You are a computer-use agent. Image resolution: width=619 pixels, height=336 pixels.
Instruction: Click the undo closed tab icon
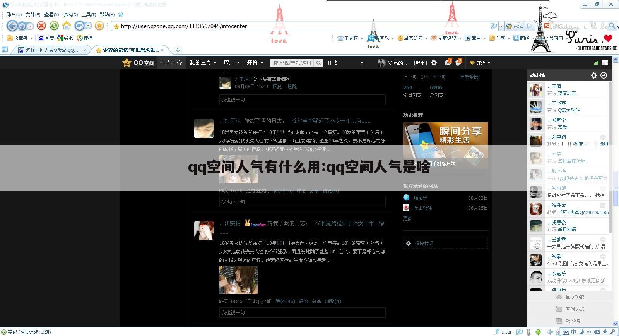click(80, 26)
